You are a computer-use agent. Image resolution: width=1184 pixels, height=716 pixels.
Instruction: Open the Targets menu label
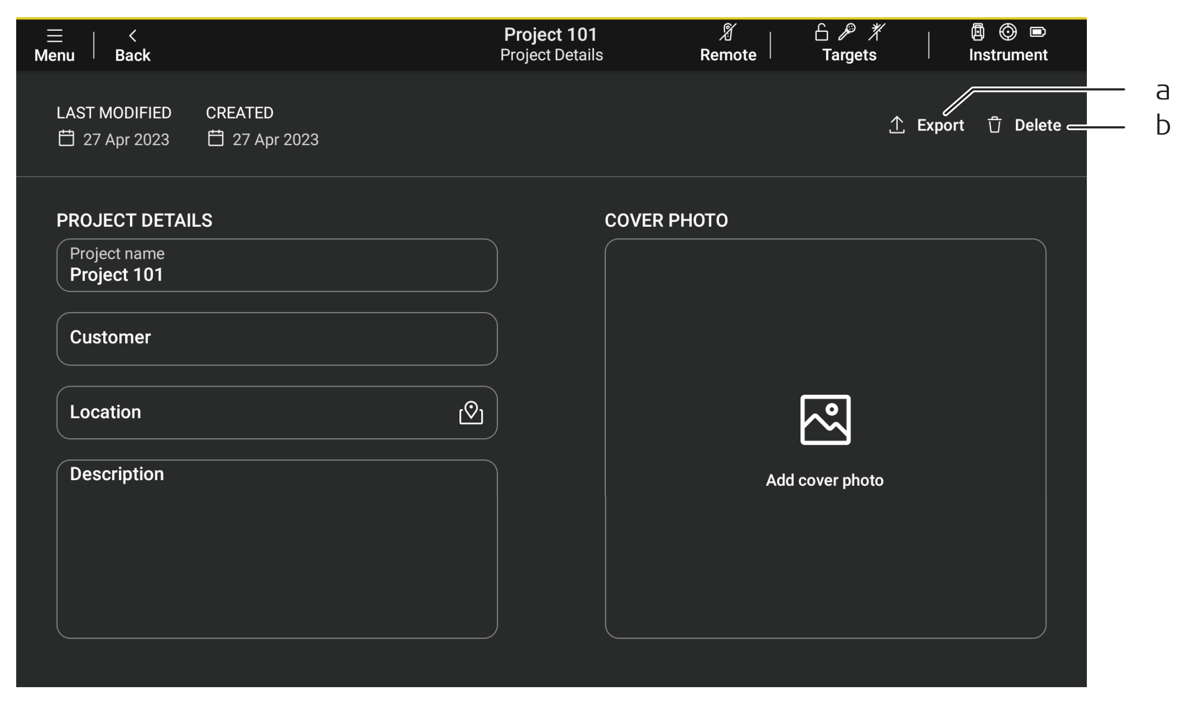click(849, 55)
